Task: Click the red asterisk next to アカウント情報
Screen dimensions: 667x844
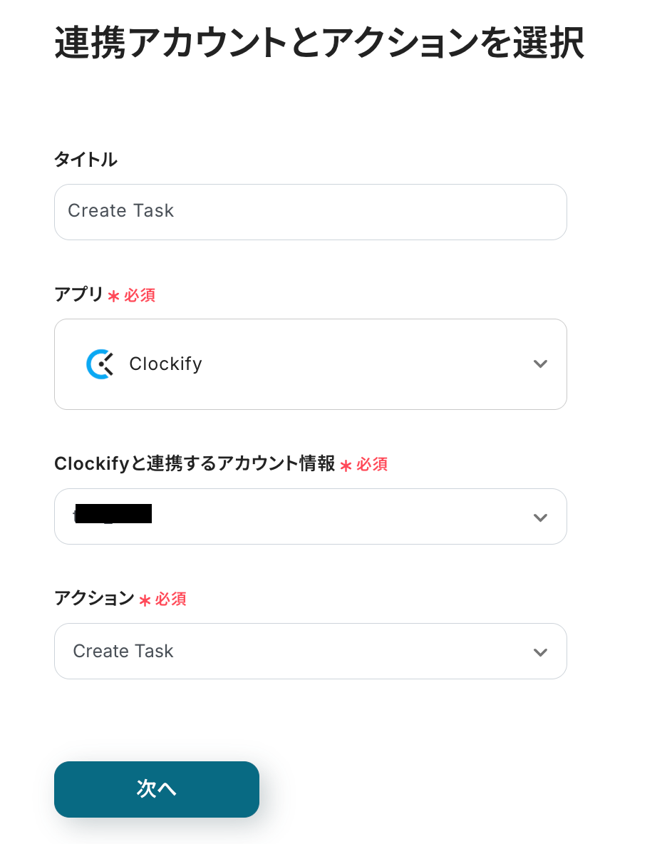Action: [346, 466]
